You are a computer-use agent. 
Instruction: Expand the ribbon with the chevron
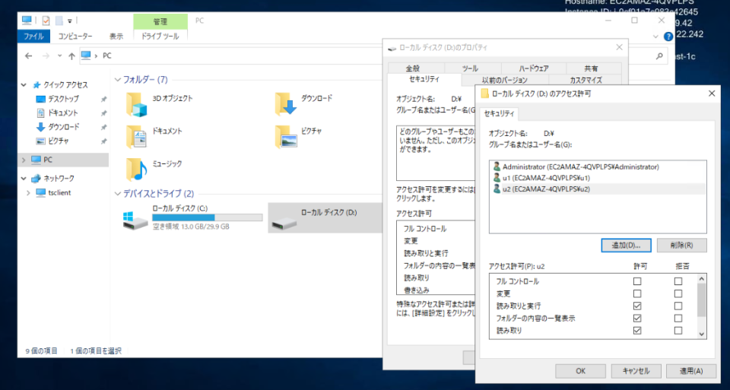pyautogui.click(x=655, y=36)
